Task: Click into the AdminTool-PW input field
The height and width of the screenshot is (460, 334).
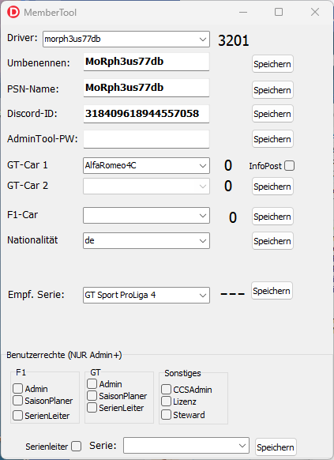Action: pos(146,139)
